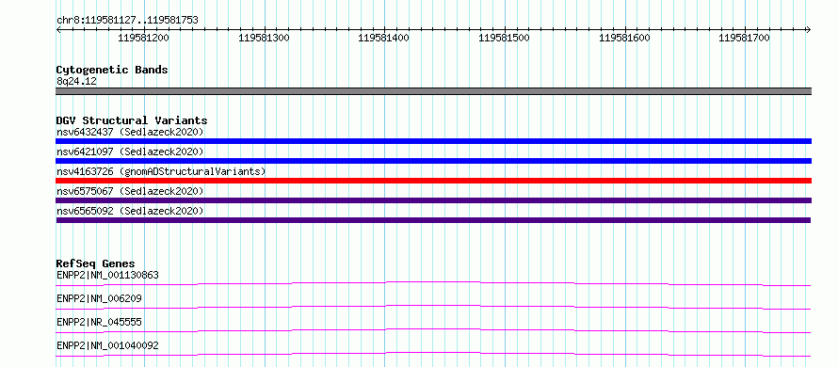Click ruler position 119581700
This screenshot has width=838, height=367.
coord(745,38)
